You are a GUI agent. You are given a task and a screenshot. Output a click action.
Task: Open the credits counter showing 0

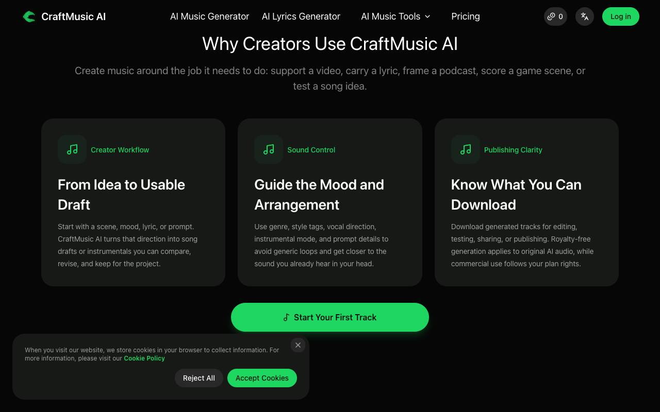[x=555, y=16]
